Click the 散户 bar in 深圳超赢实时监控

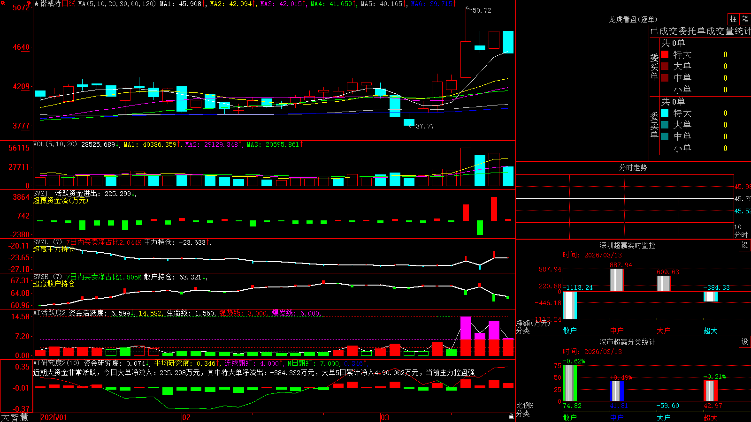pos(570,305)
